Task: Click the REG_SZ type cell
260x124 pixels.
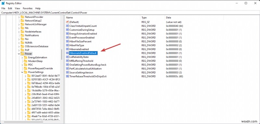Action: pos(145,22)
